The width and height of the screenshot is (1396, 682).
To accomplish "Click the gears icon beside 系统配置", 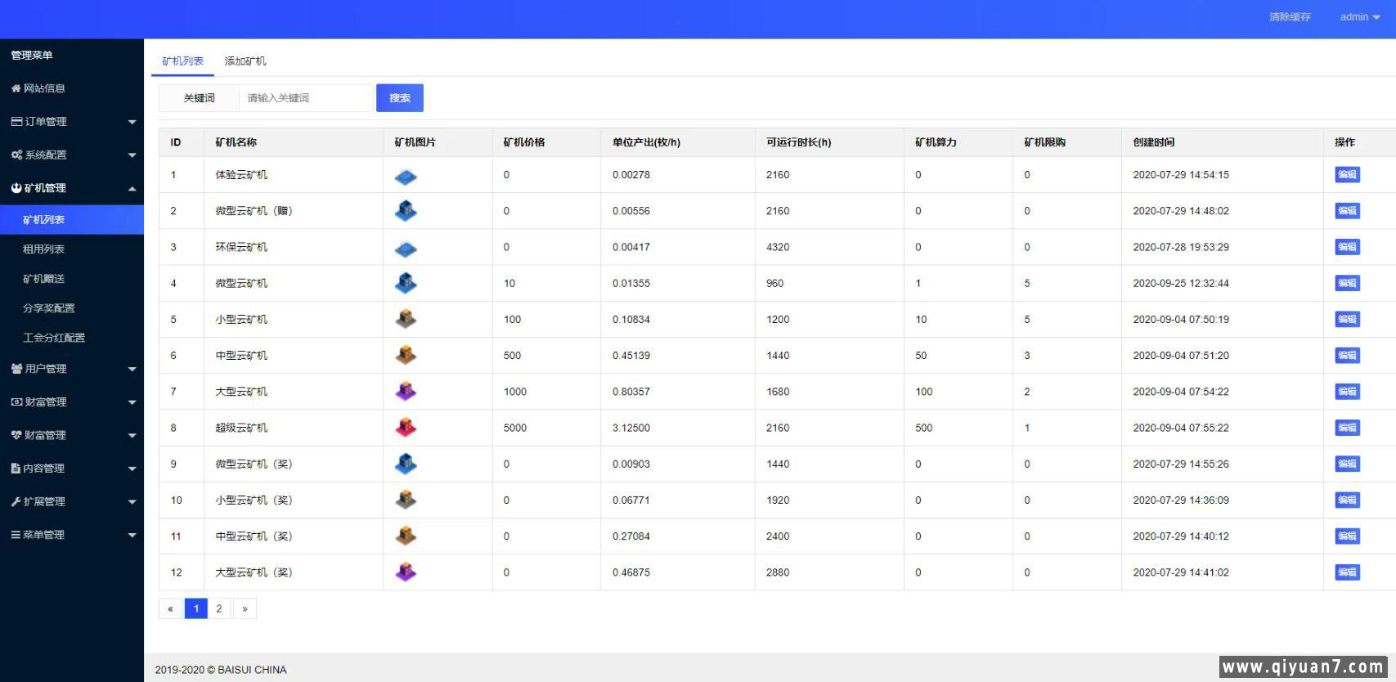I will [16, 155].
